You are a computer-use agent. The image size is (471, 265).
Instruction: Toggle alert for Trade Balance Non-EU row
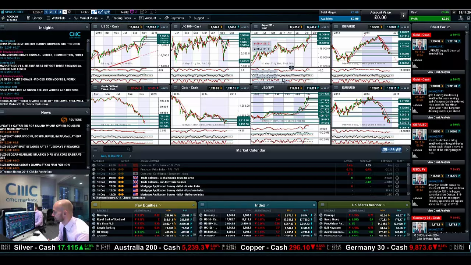tap(397, 182)
